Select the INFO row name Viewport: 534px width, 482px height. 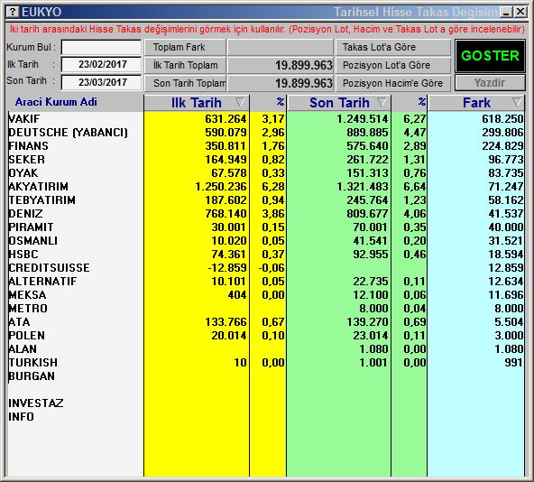click(21, 417)
